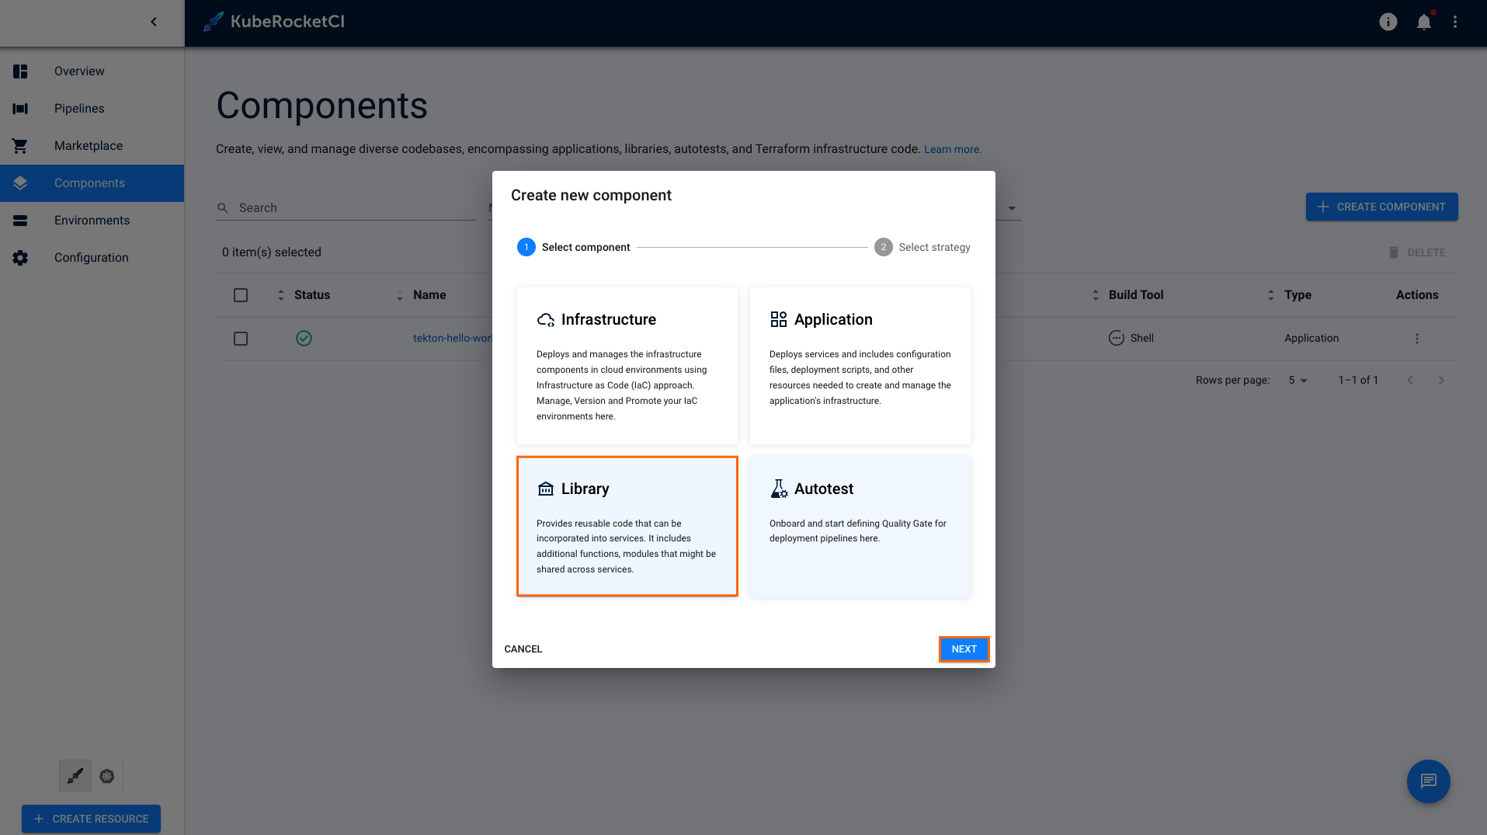
Task: Open notifications bell icon
Action: [1424, 22]
